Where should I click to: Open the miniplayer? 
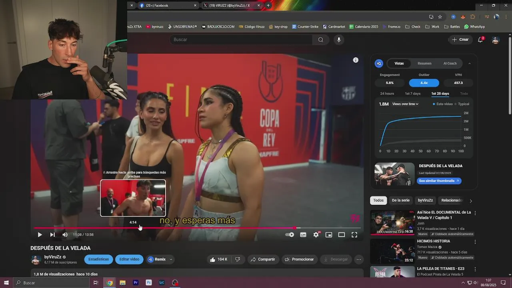329,235
